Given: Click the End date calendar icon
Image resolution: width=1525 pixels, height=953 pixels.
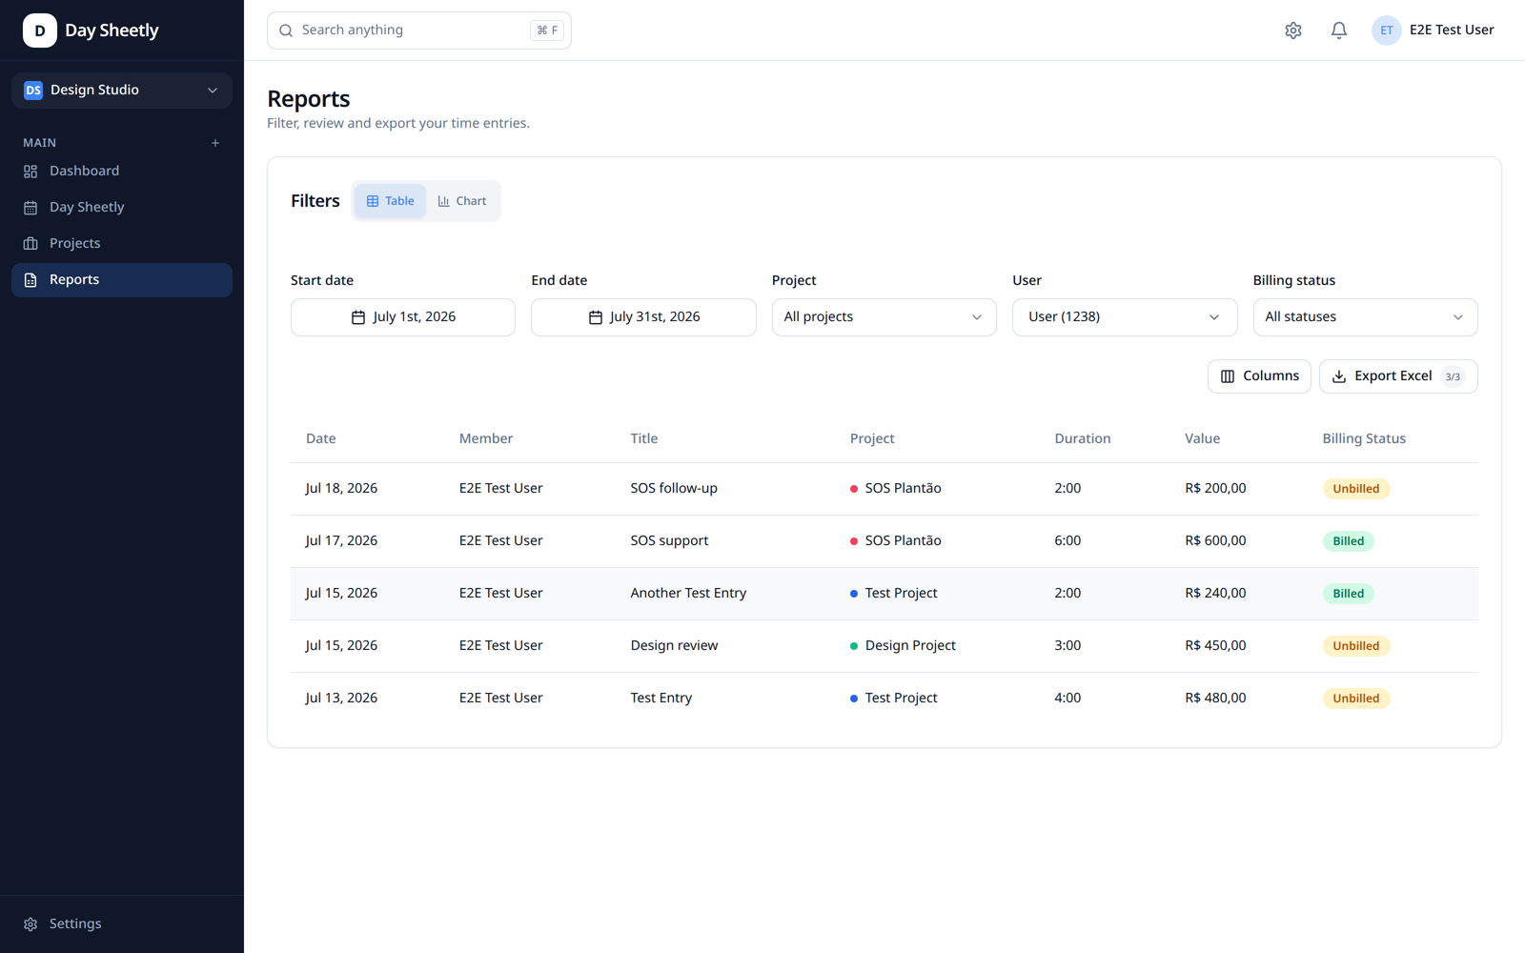Looking at the screenshot, I should [x=596, y=317].
